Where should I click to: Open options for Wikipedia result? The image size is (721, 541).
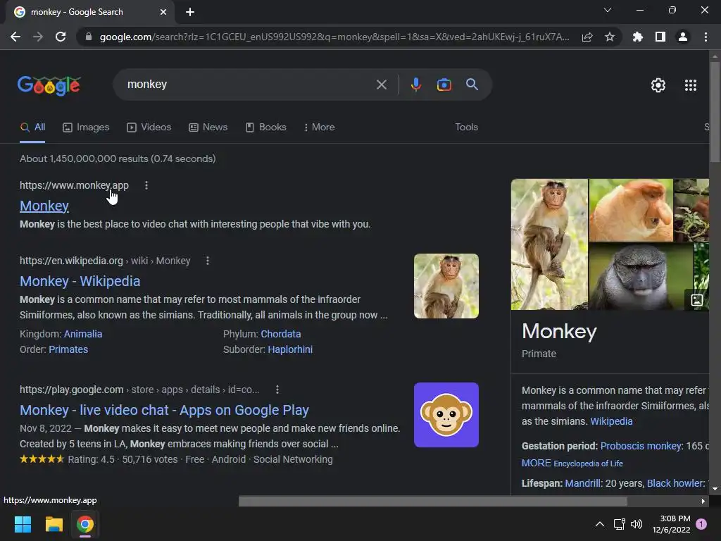tap(208, 261)
